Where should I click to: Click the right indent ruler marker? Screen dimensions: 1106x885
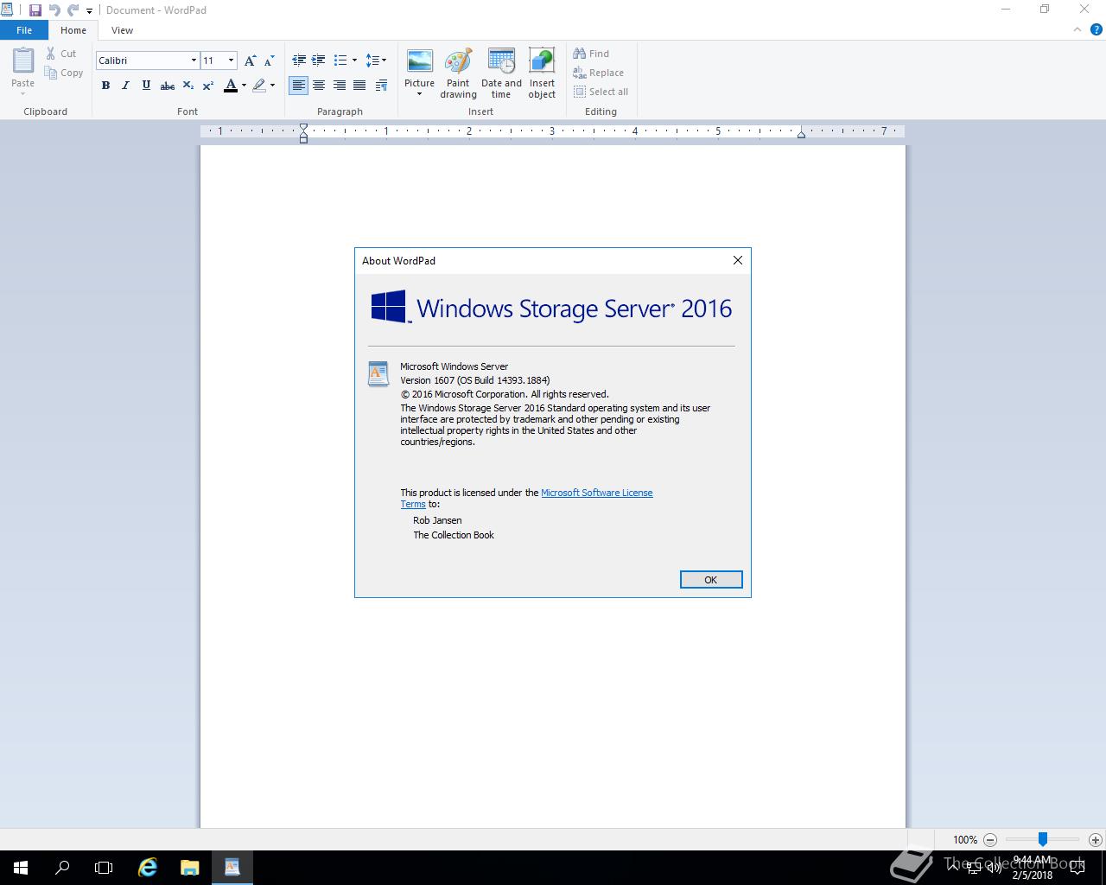tap(801, 134)
